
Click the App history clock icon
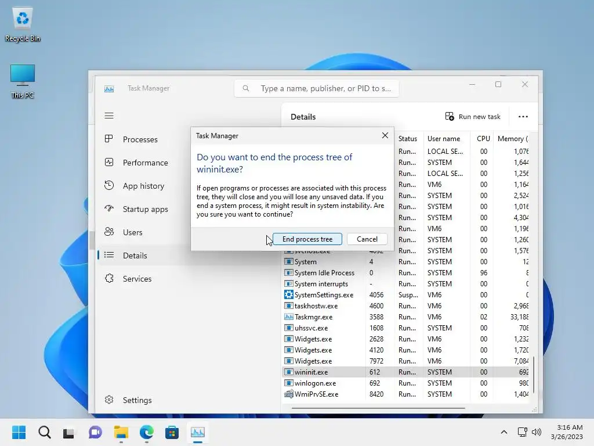(x=108, y=185)
